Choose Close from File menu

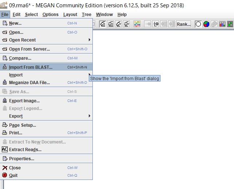click(46, 168)
